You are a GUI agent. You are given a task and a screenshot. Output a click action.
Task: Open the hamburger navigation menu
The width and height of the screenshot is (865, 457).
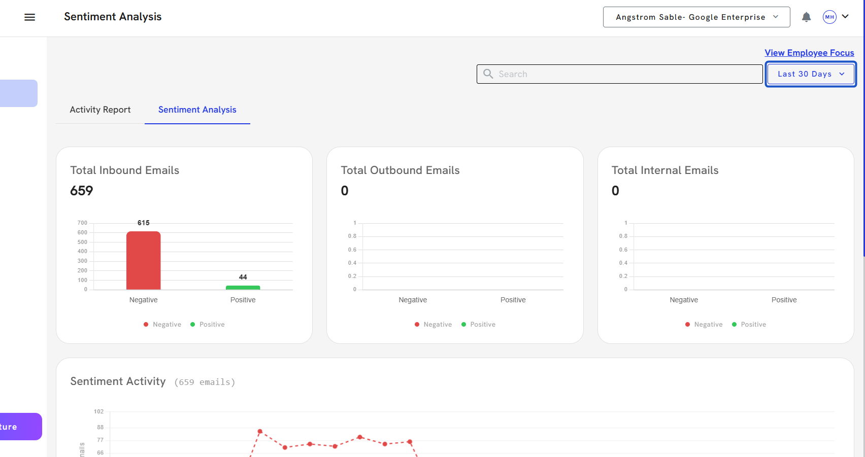coord(30,17)
